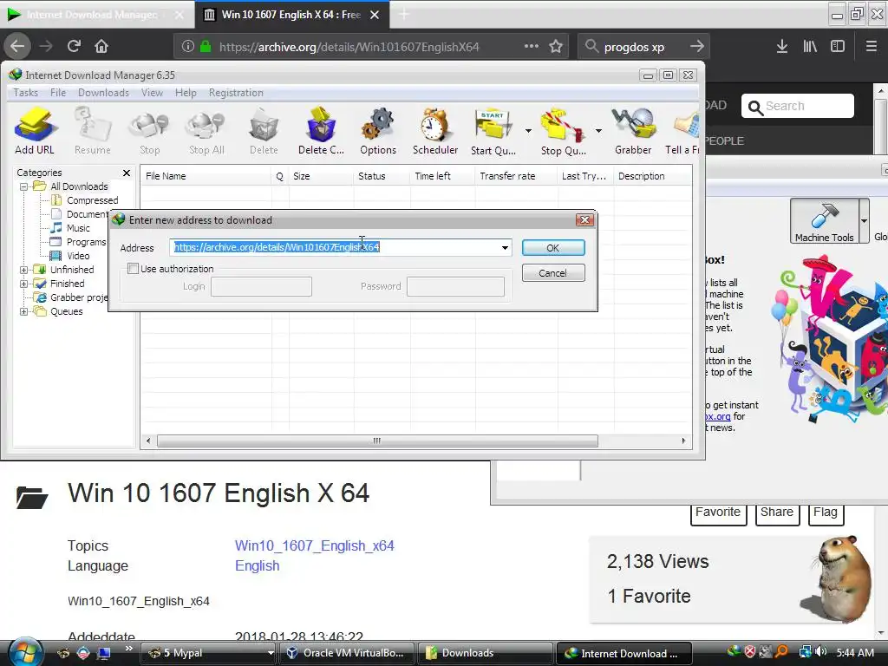Image resolution: width=888 pixels, height=666 pixels.
Task: Open page actions three-dot menu
Action: pos(532,47)
